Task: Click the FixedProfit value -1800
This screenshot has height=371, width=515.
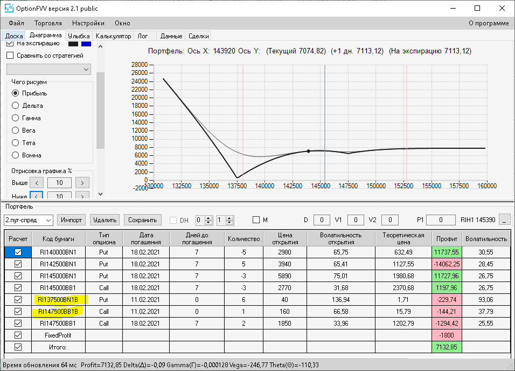Action: point(447,335)
